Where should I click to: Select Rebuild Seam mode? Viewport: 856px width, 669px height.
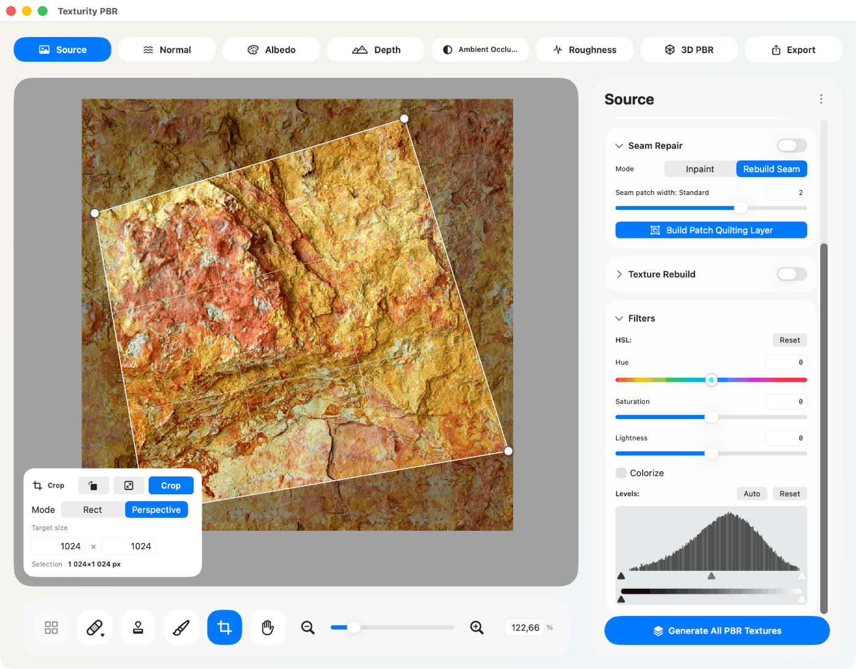(x=772, y=169)
